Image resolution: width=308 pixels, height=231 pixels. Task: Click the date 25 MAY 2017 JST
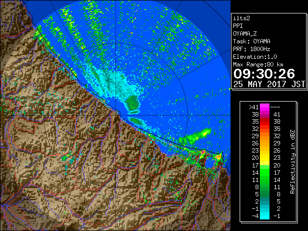coord(269,84)
